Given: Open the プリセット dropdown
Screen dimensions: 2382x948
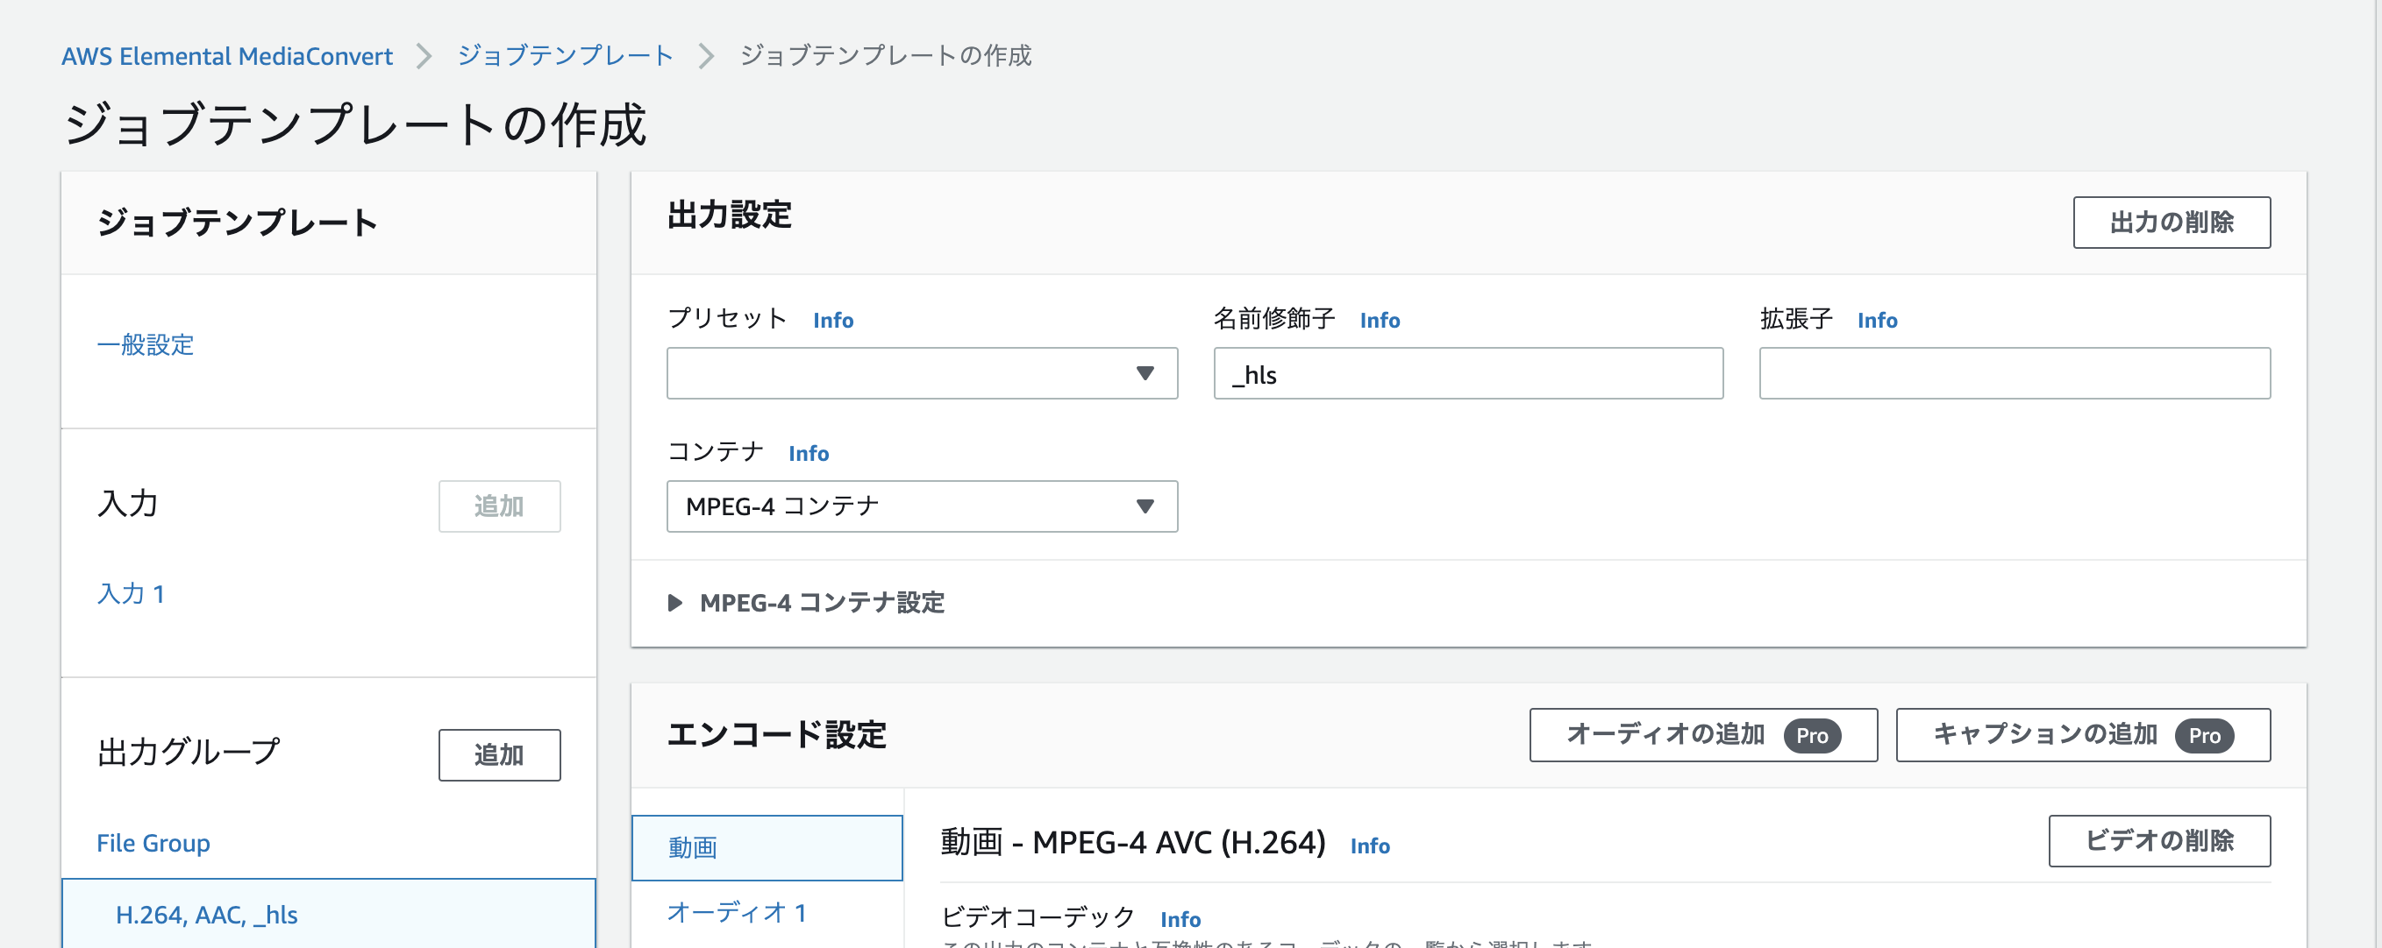Looking at the screenshot, I should point(921,373).
